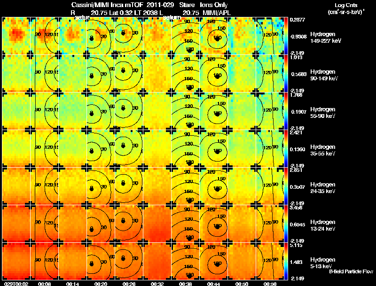Click the 2.851 colorbar maximum value
The image size is (376, 286).
[x=296, y=170]
